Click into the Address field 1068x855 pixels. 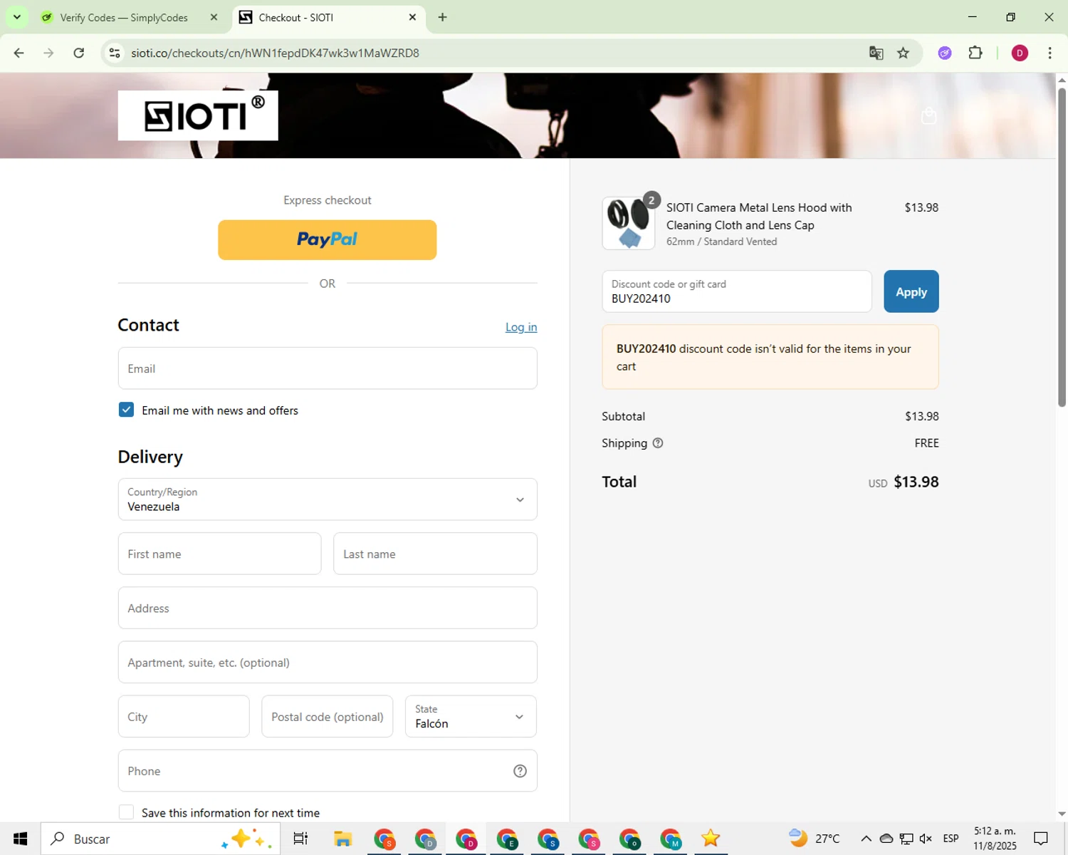(328, 608)
